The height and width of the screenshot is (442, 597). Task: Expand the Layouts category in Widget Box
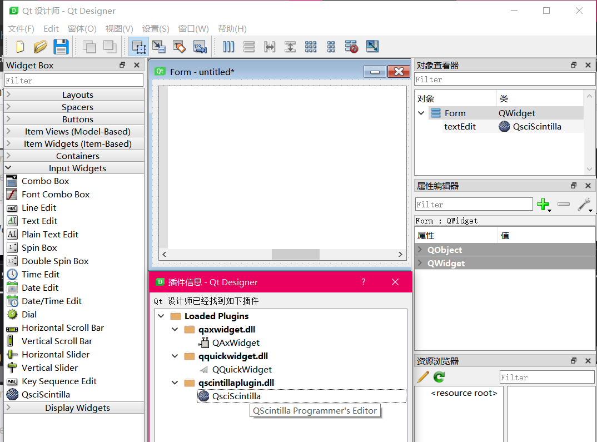(x=74, y=95)
